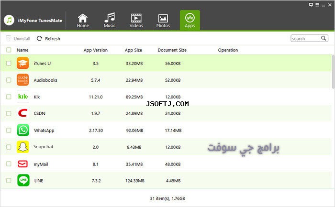
Task: Open the Videos tab
Action: click(136, 21)
